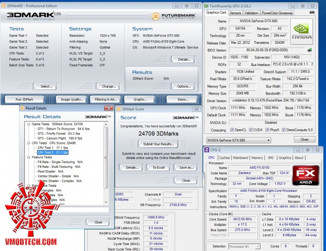
Task: Click the Change settings button
Action: click(109, 86)
